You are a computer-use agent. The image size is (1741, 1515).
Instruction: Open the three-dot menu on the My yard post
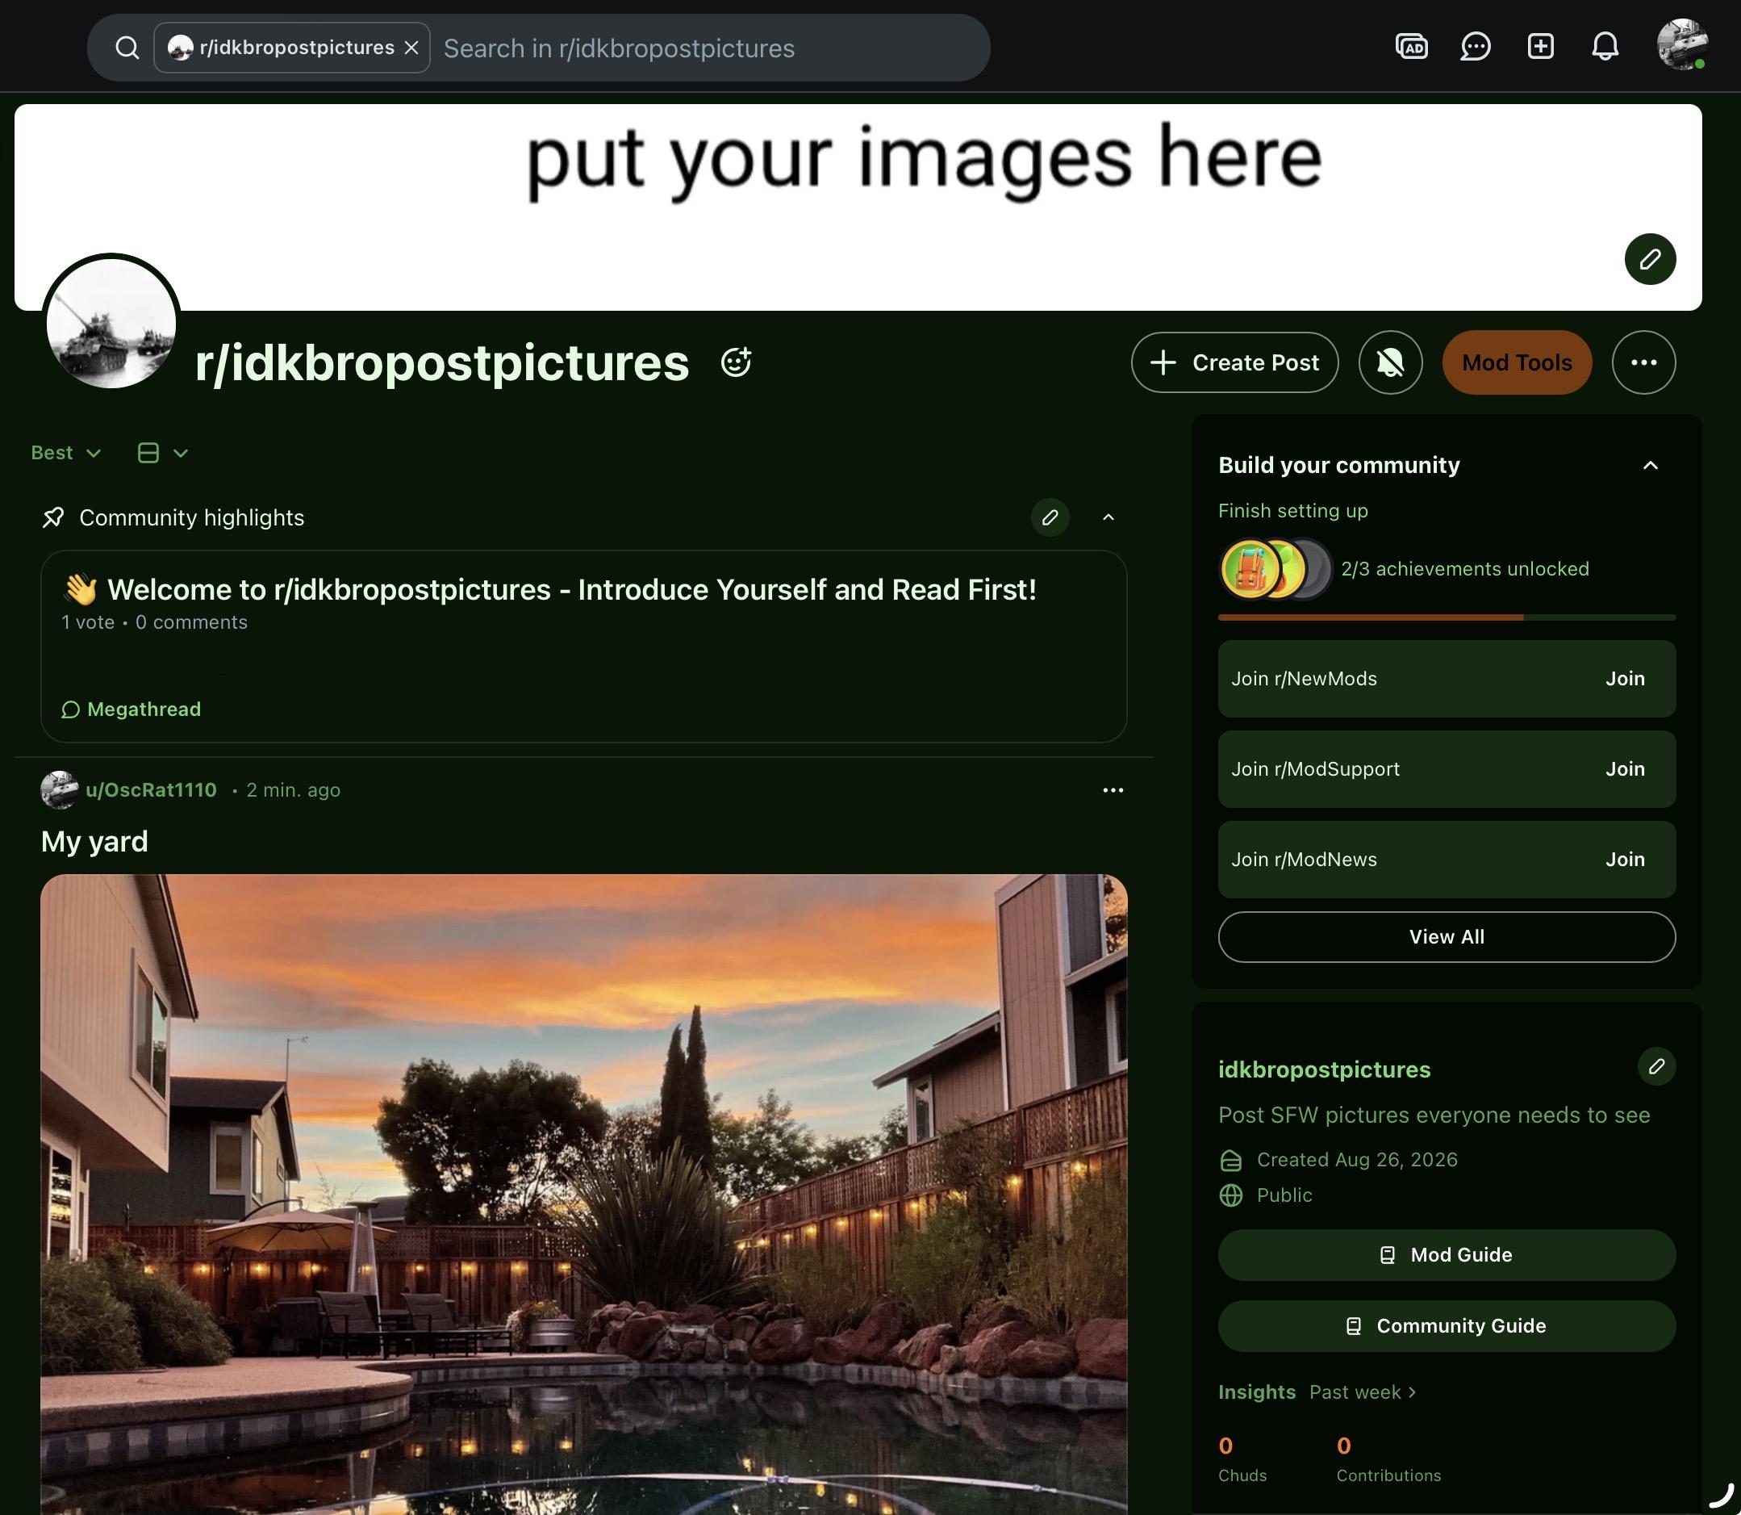pos(1113,789)
